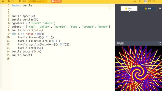The height and width of the screenshot is (91, 162).
Task: Switch on the orange presentation mode button
Action: point(56,1)
